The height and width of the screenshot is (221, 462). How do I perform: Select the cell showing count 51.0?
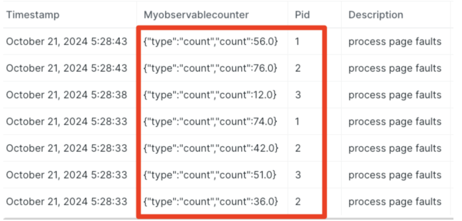[211, 175]
